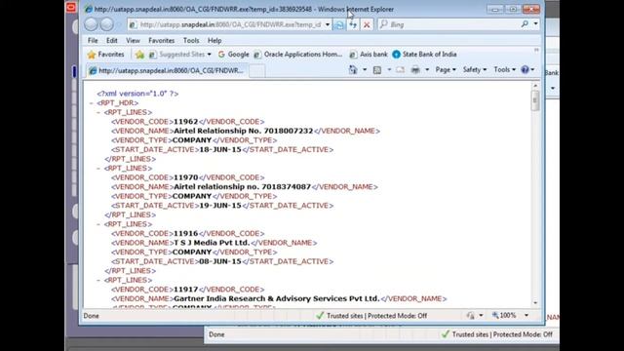The width and height of the screenshot is (624, 351).
Task: Collapse RPT_LINES node for vendor 11916
Action: [x=98, y=224]
